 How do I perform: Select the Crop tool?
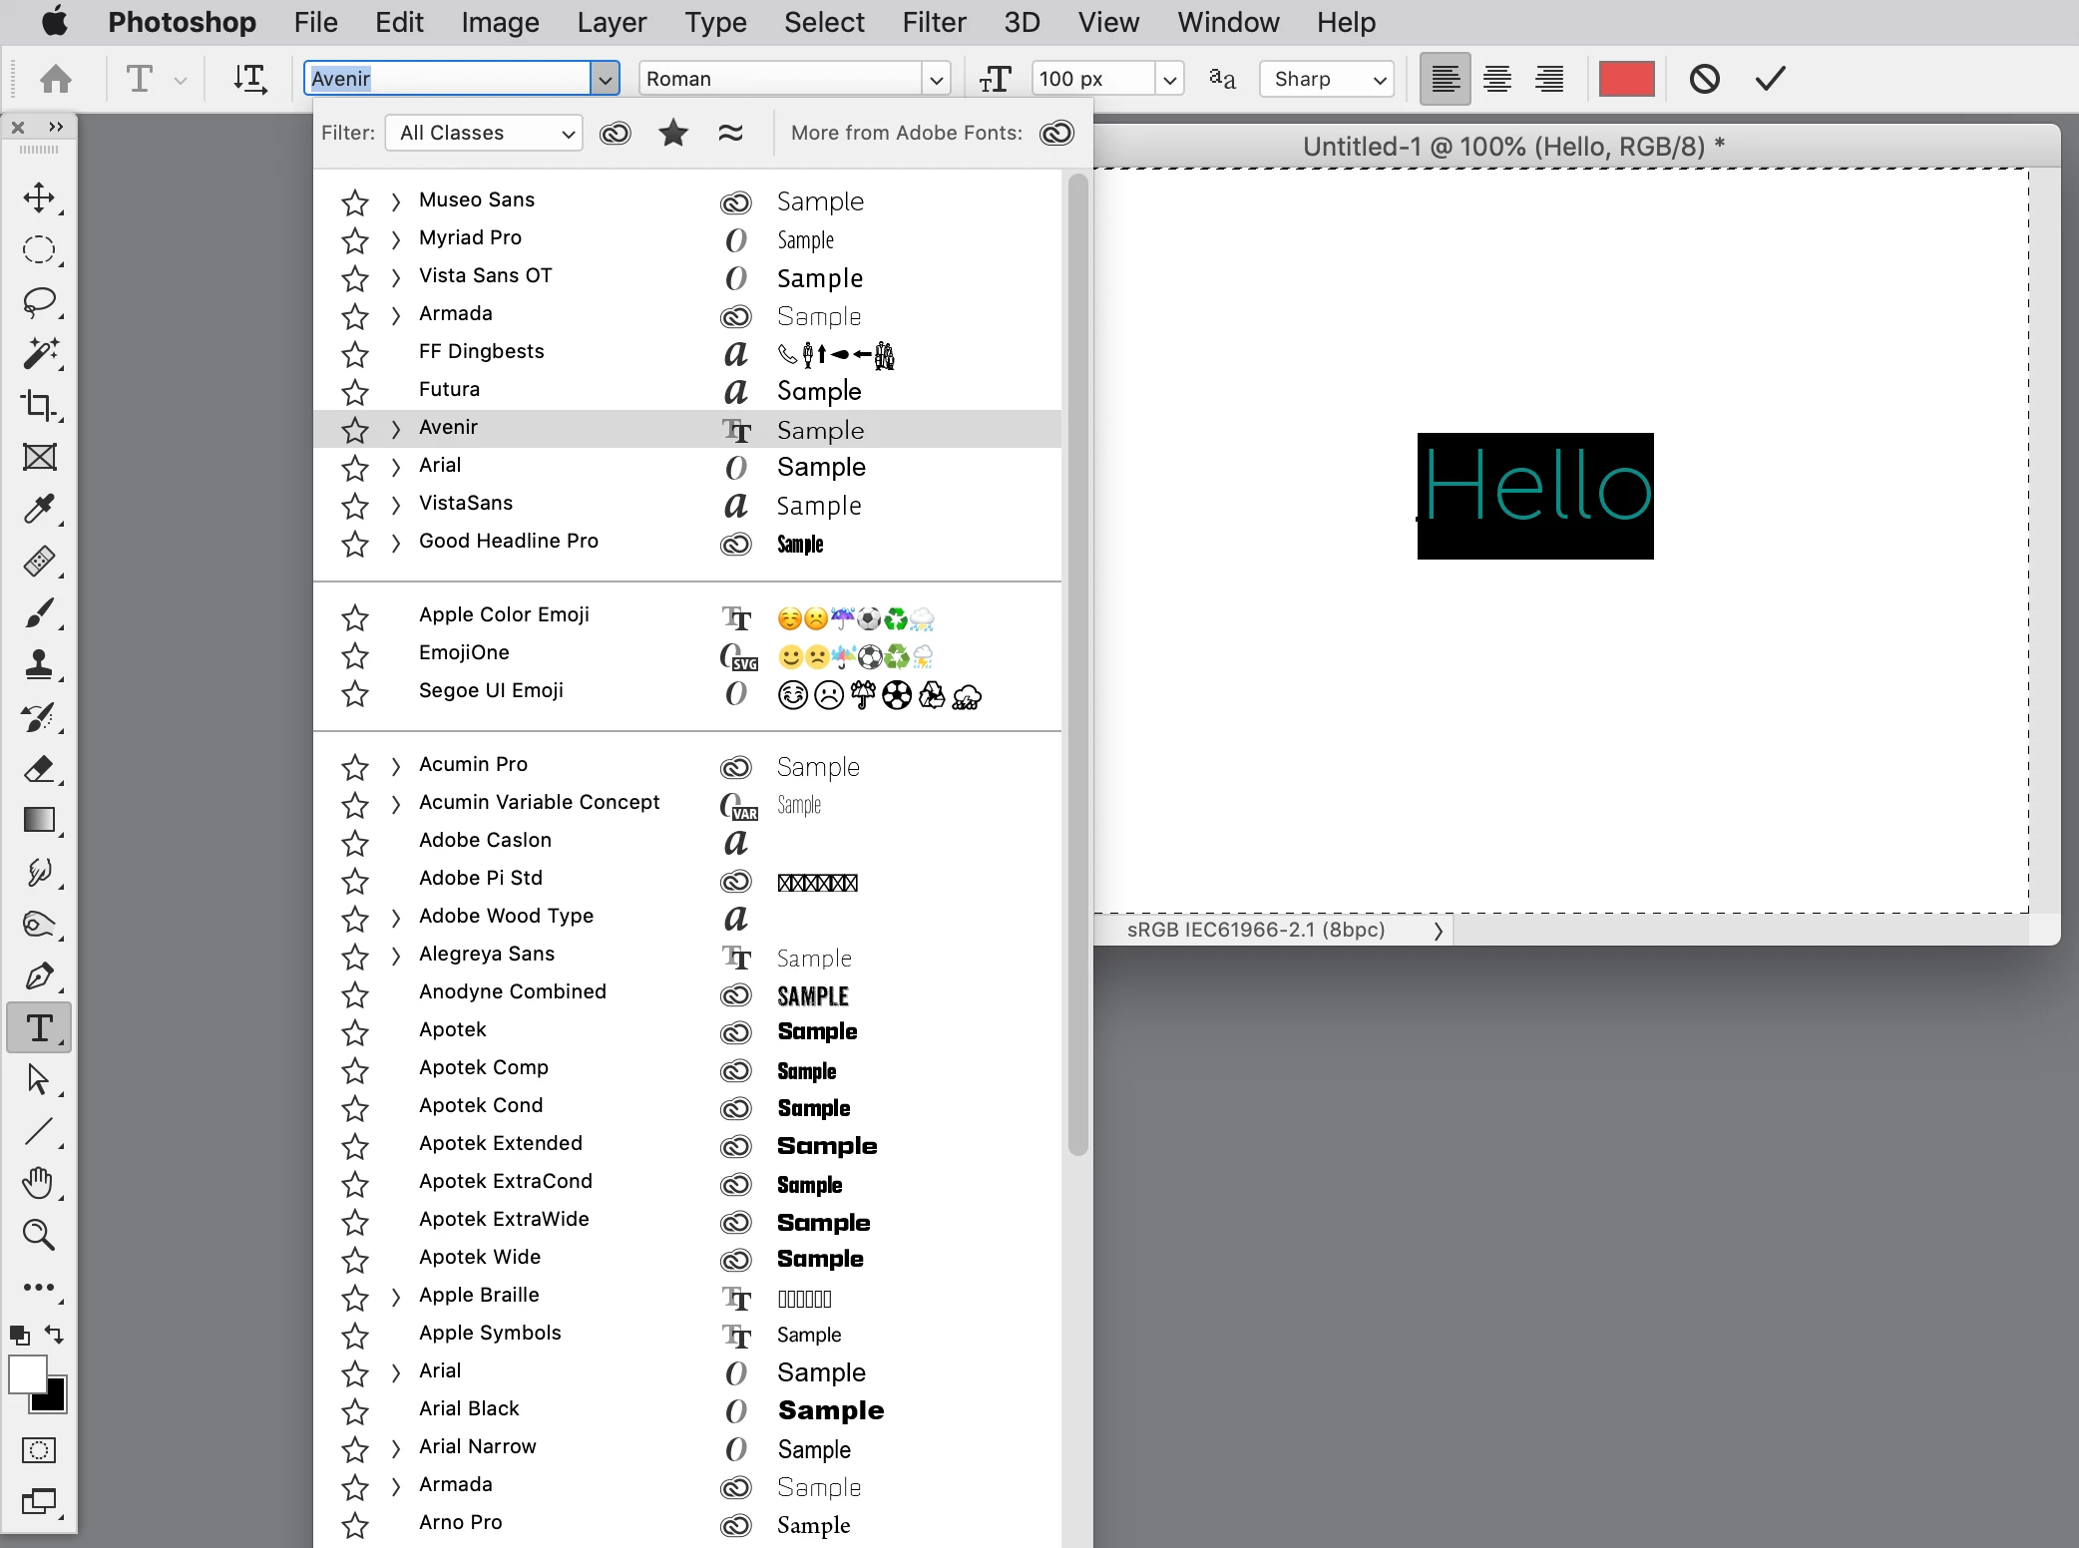pos(39,405)
